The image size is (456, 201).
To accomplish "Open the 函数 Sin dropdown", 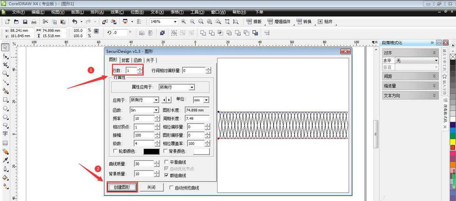I will 156,110.
